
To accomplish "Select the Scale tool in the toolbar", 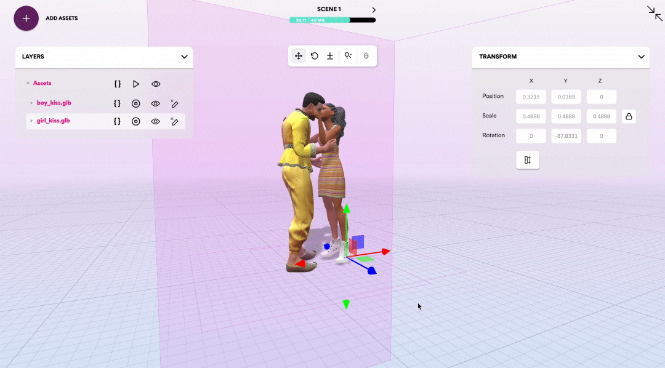I will (329, 55).
